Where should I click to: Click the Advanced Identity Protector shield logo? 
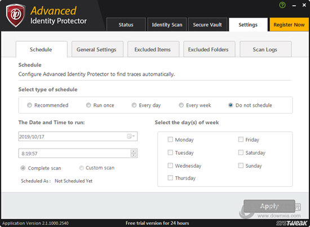pos(15,15)
